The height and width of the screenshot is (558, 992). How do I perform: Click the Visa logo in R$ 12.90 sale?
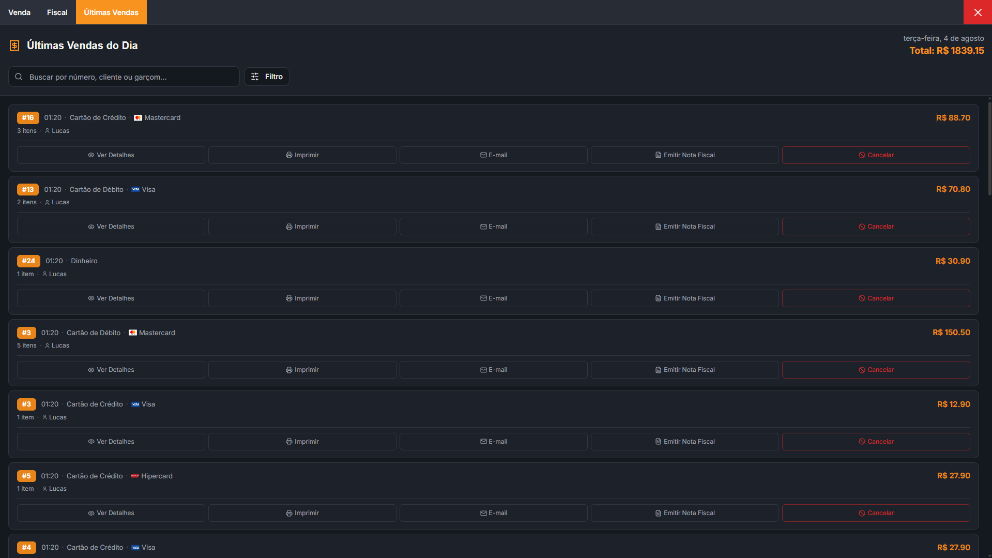point(135,404)
